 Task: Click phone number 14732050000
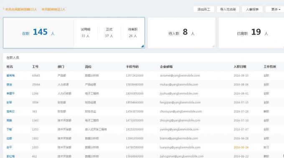point(134,120)
